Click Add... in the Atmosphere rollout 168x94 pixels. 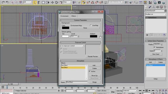point(94,65)
